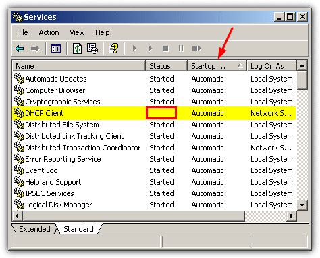This screenshot has width=320, height=258.
Task: Click the Forward arrow toolbar icon
Action: click(x=35, y=49)
